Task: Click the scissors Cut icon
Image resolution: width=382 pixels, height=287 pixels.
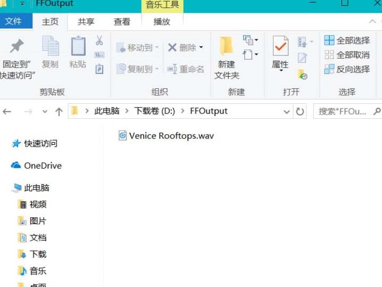Action: [99, 40]
